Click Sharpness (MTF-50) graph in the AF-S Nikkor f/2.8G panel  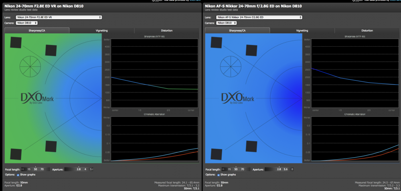pos(355,73)
